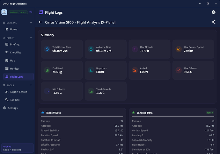Maximize the FlightAssistant window
This screenshot has width=220, height=154.
click(x=208, y=3)
